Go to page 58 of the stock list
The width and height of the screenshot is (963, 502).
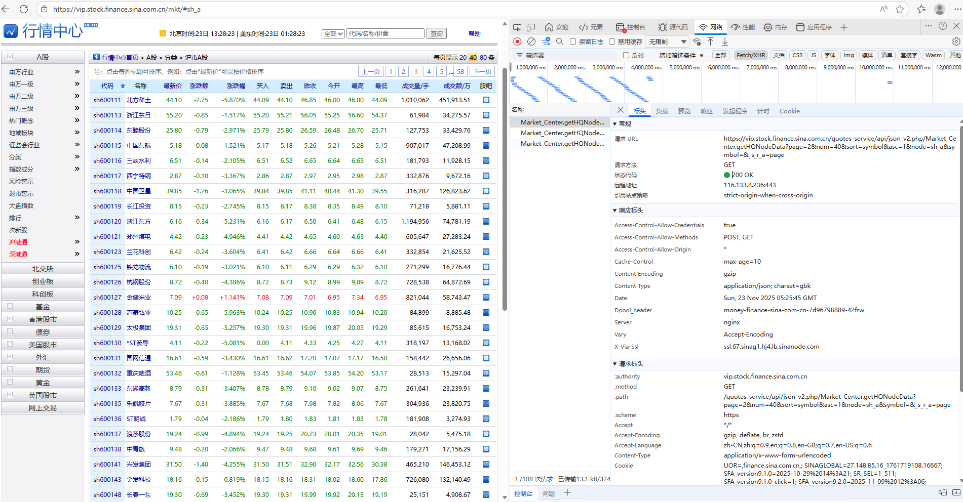(460, 72)
